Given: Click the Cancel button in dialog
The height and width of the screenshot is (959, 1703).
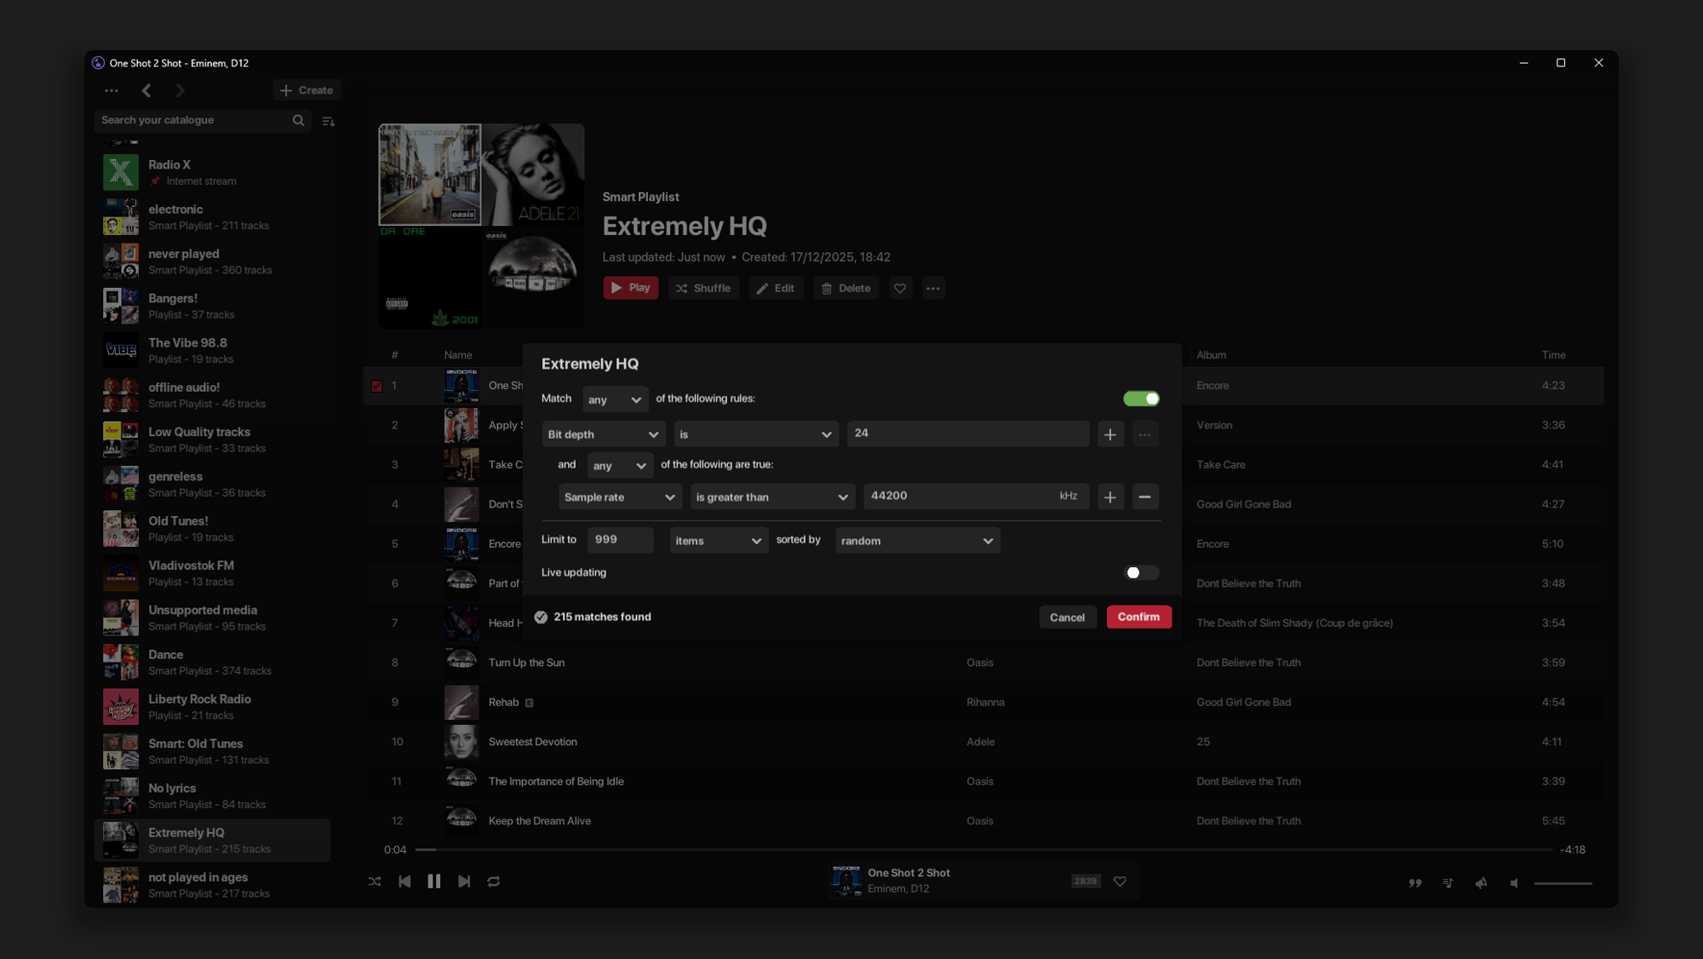Looking at the screenshot, I should (1067, 617).
